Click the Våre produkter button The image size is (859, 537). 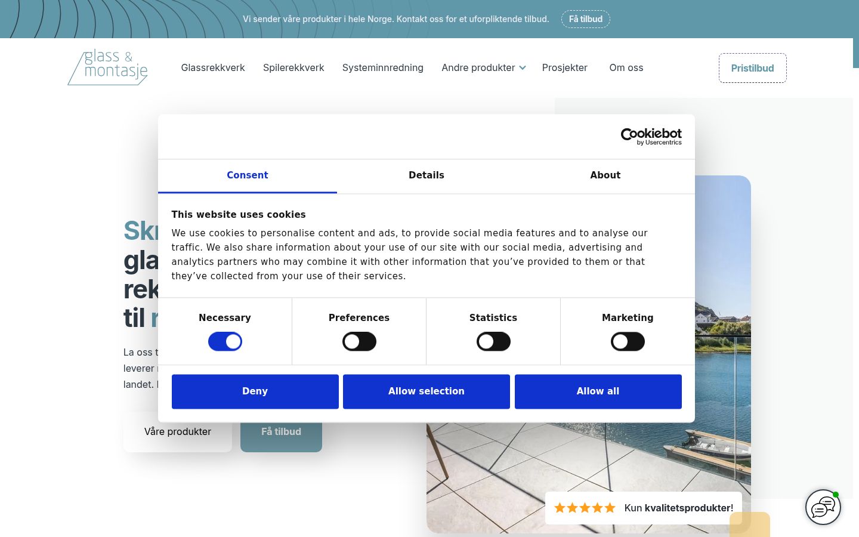(178, 431)
